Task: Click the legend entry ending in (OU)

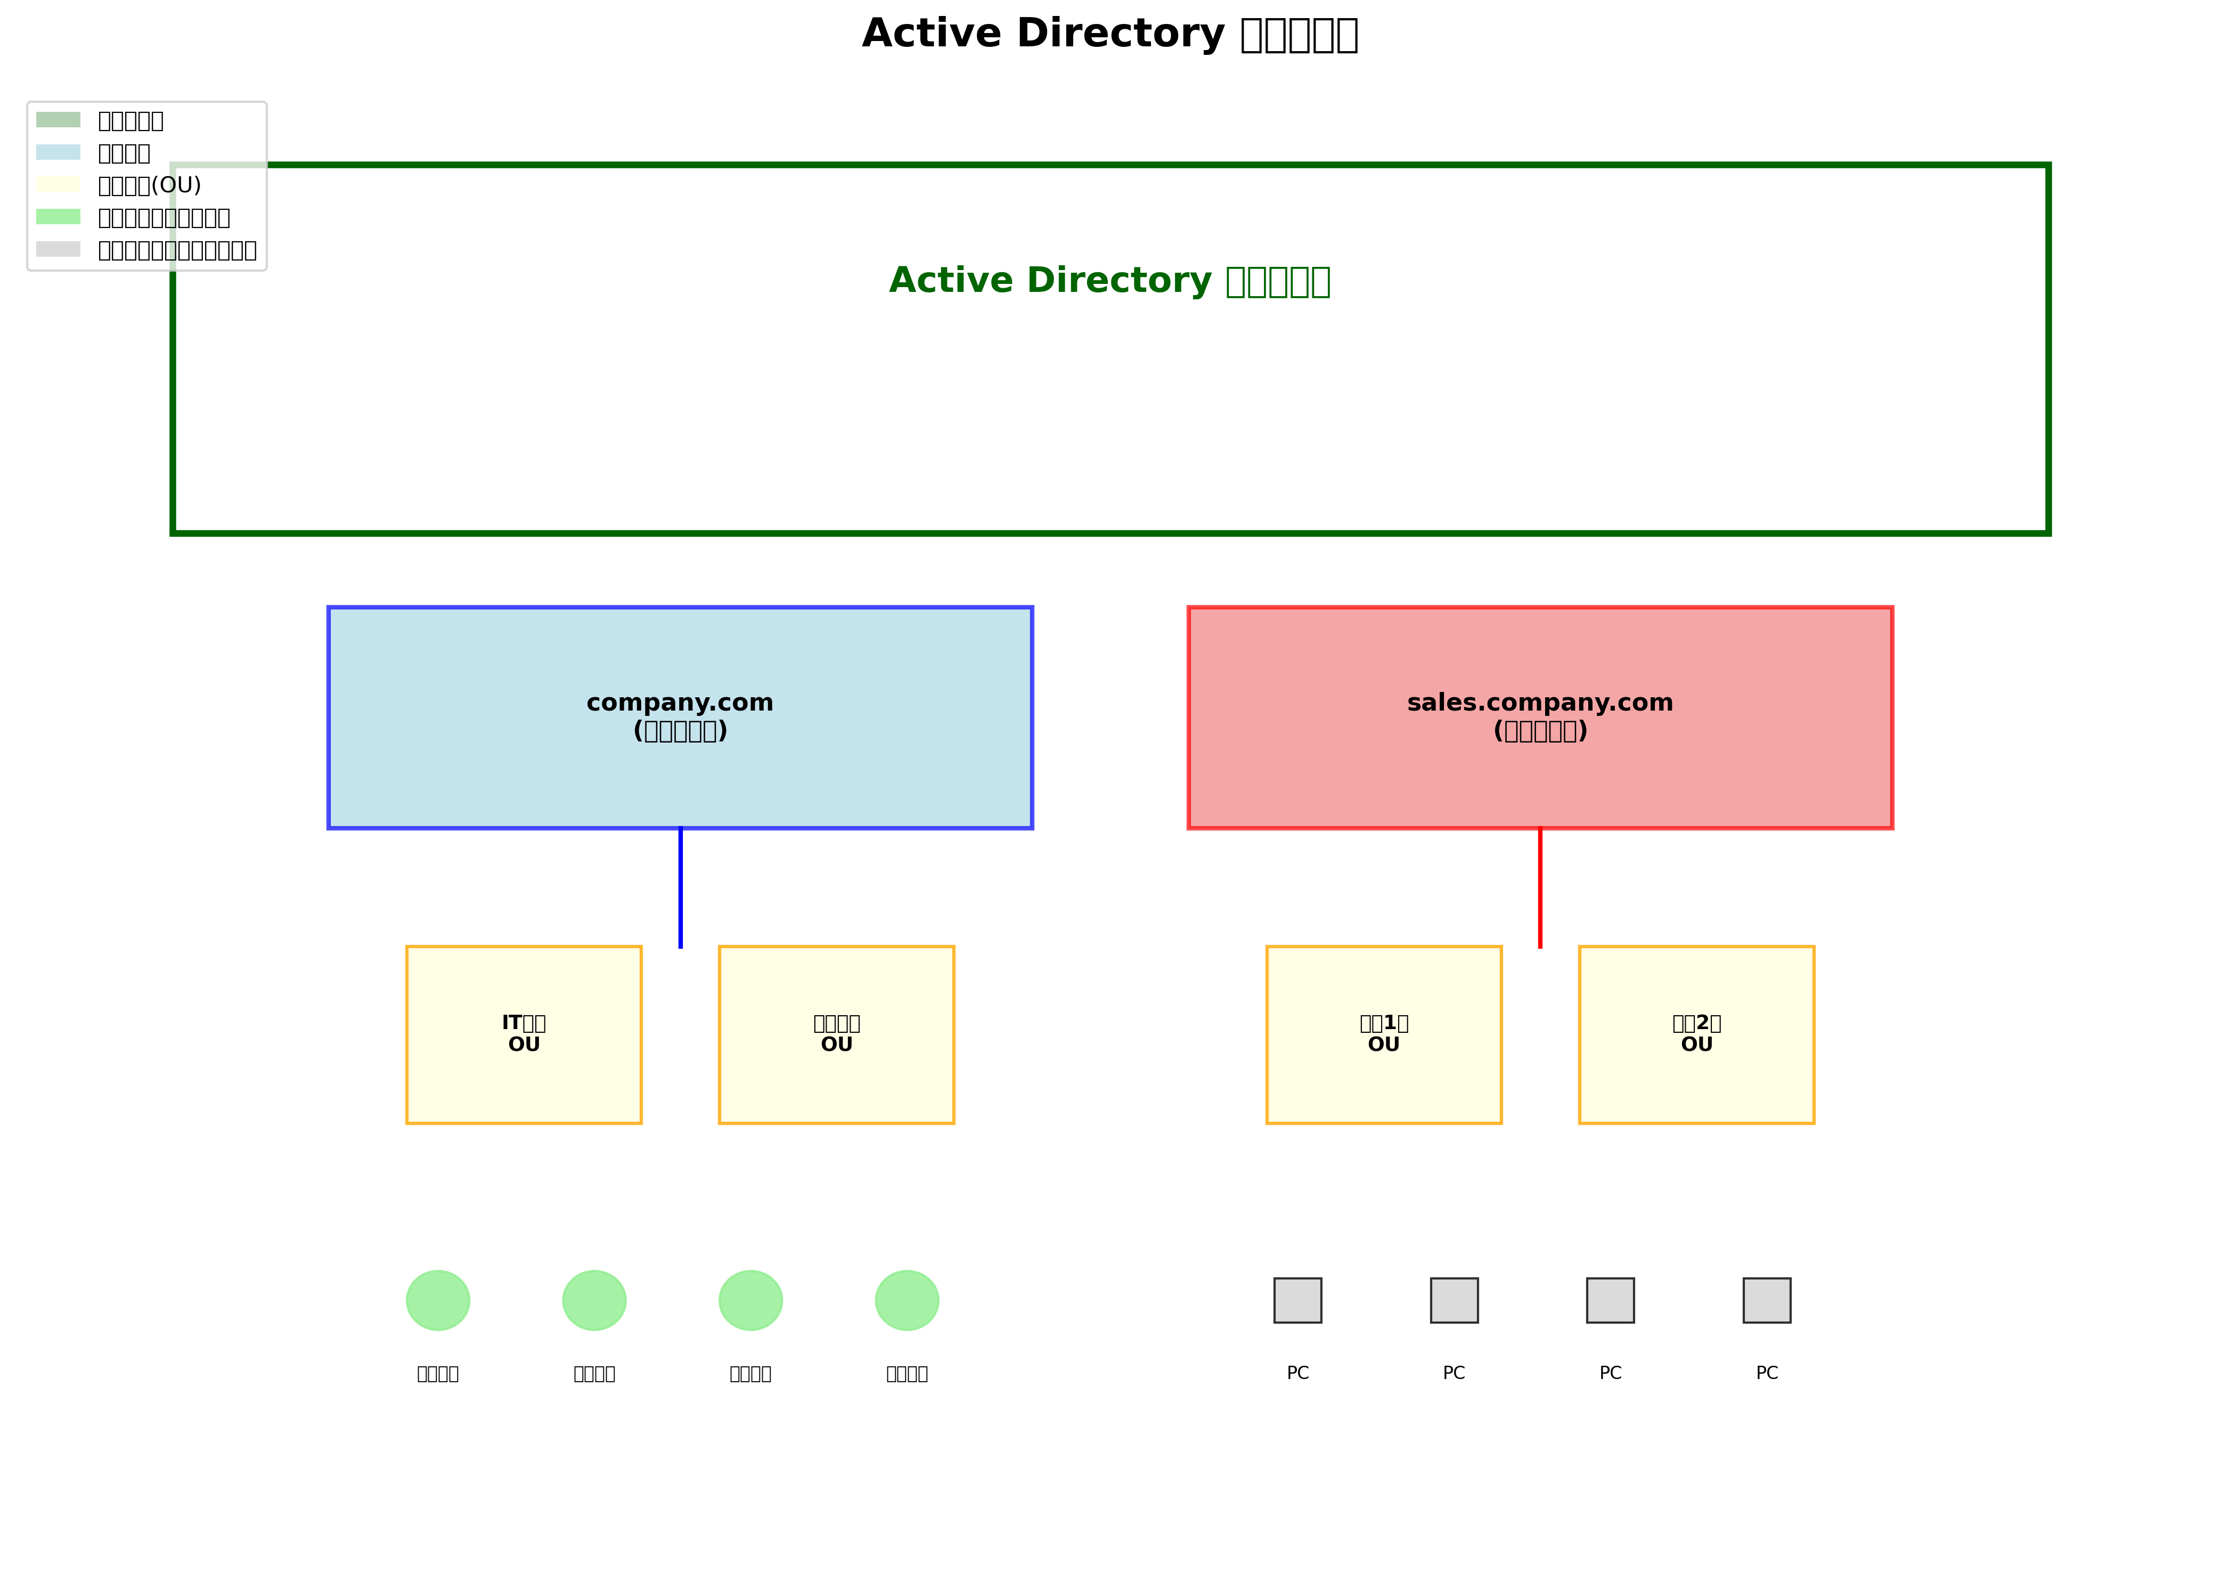Action: 149,185
